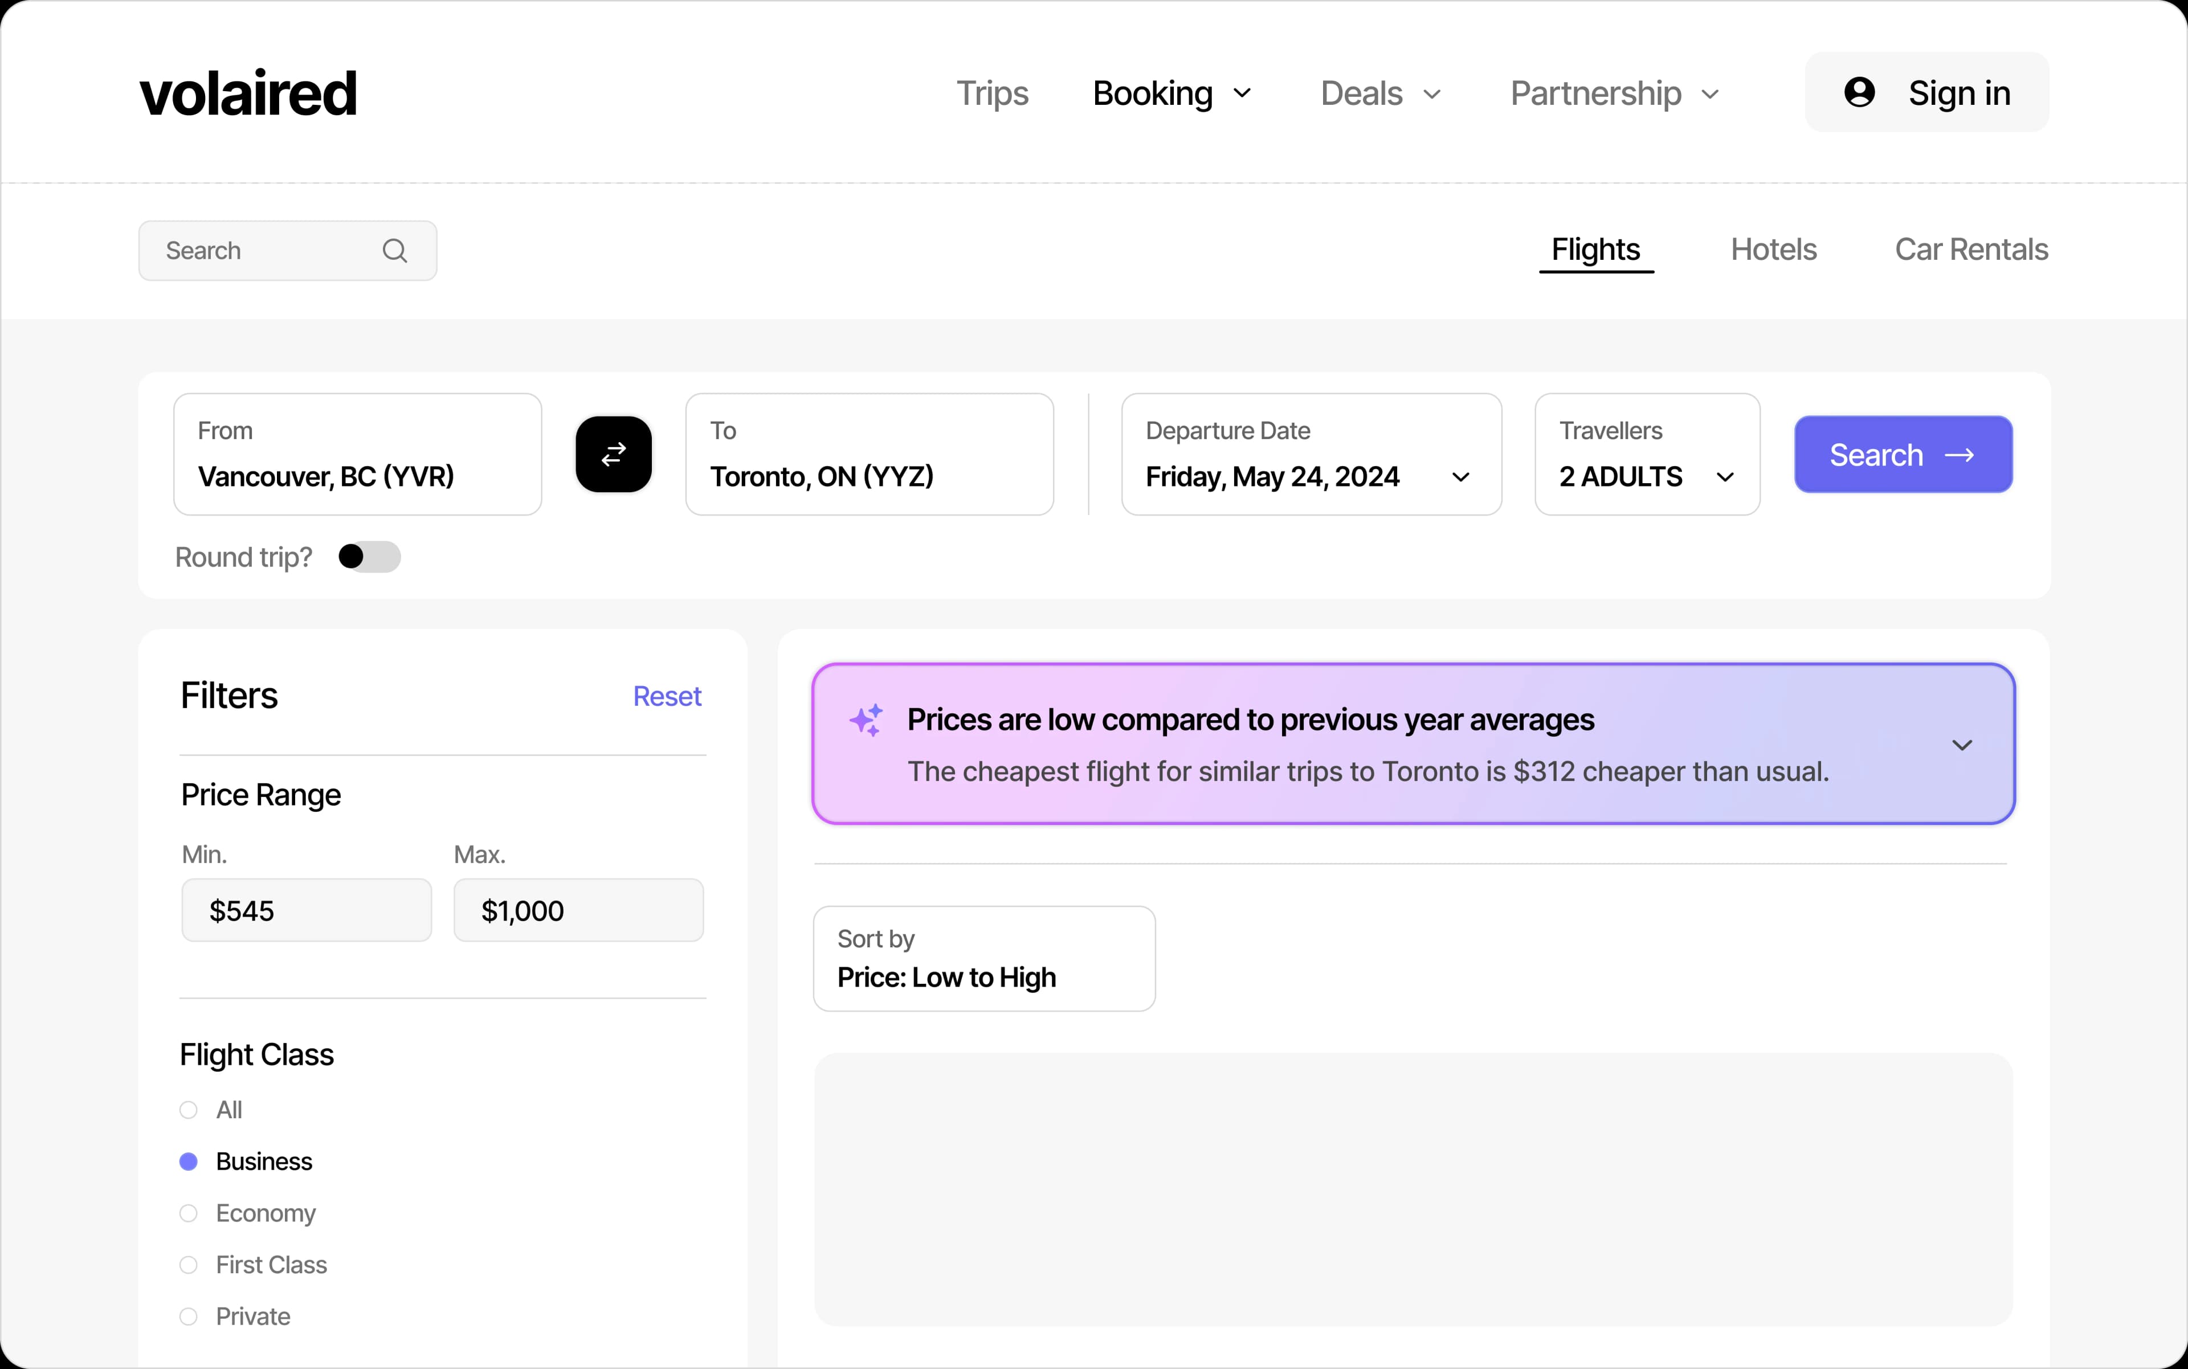Click the magnifier icon in search box
Screen dimensions: 2188x1369
click(x=395, y=251)
